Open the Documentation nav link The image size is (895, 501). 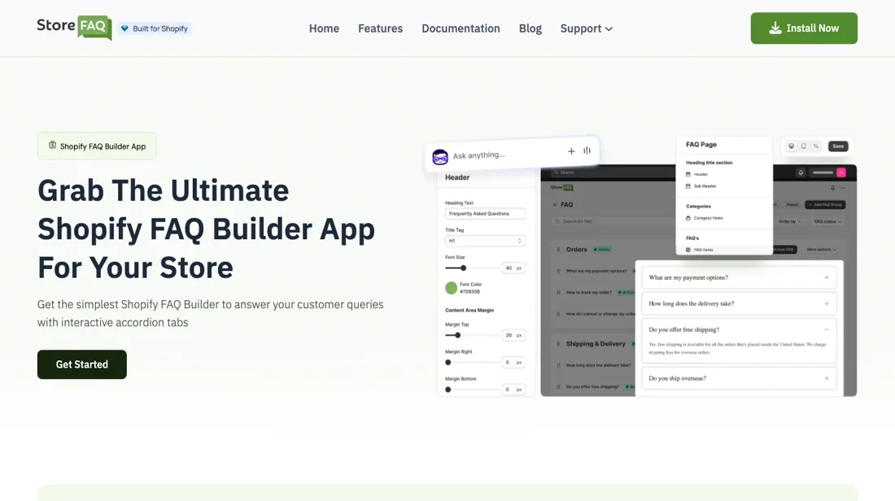[461, 28]
